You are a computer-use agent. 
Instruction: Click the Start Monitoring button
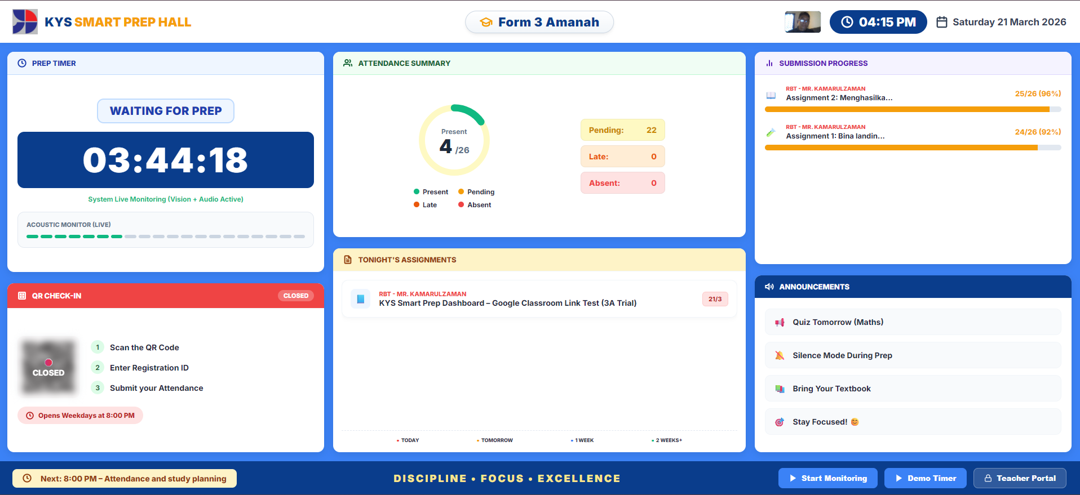point(828,478)
